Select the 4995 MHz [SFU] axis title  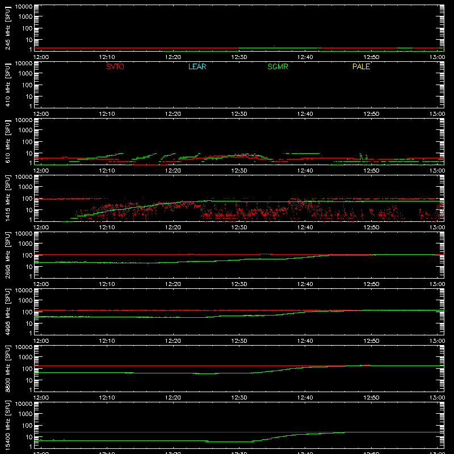pyautogui.click(x=8, y=312)
